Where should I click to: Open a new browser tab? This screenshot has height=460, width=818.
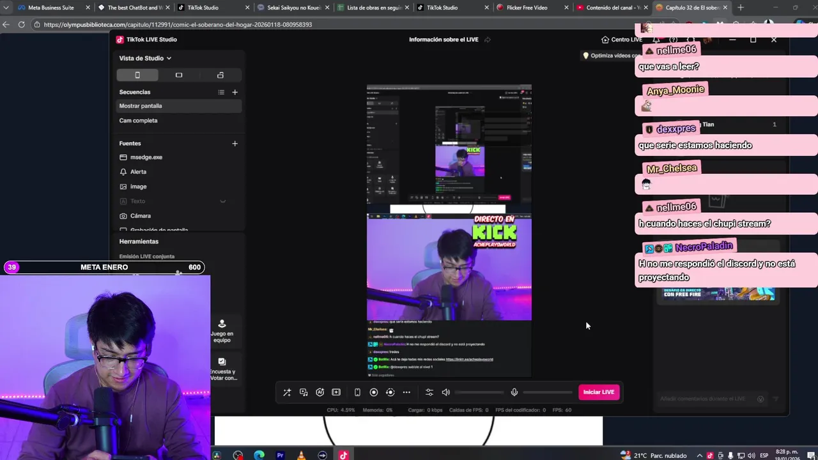(x=741, y=8)
